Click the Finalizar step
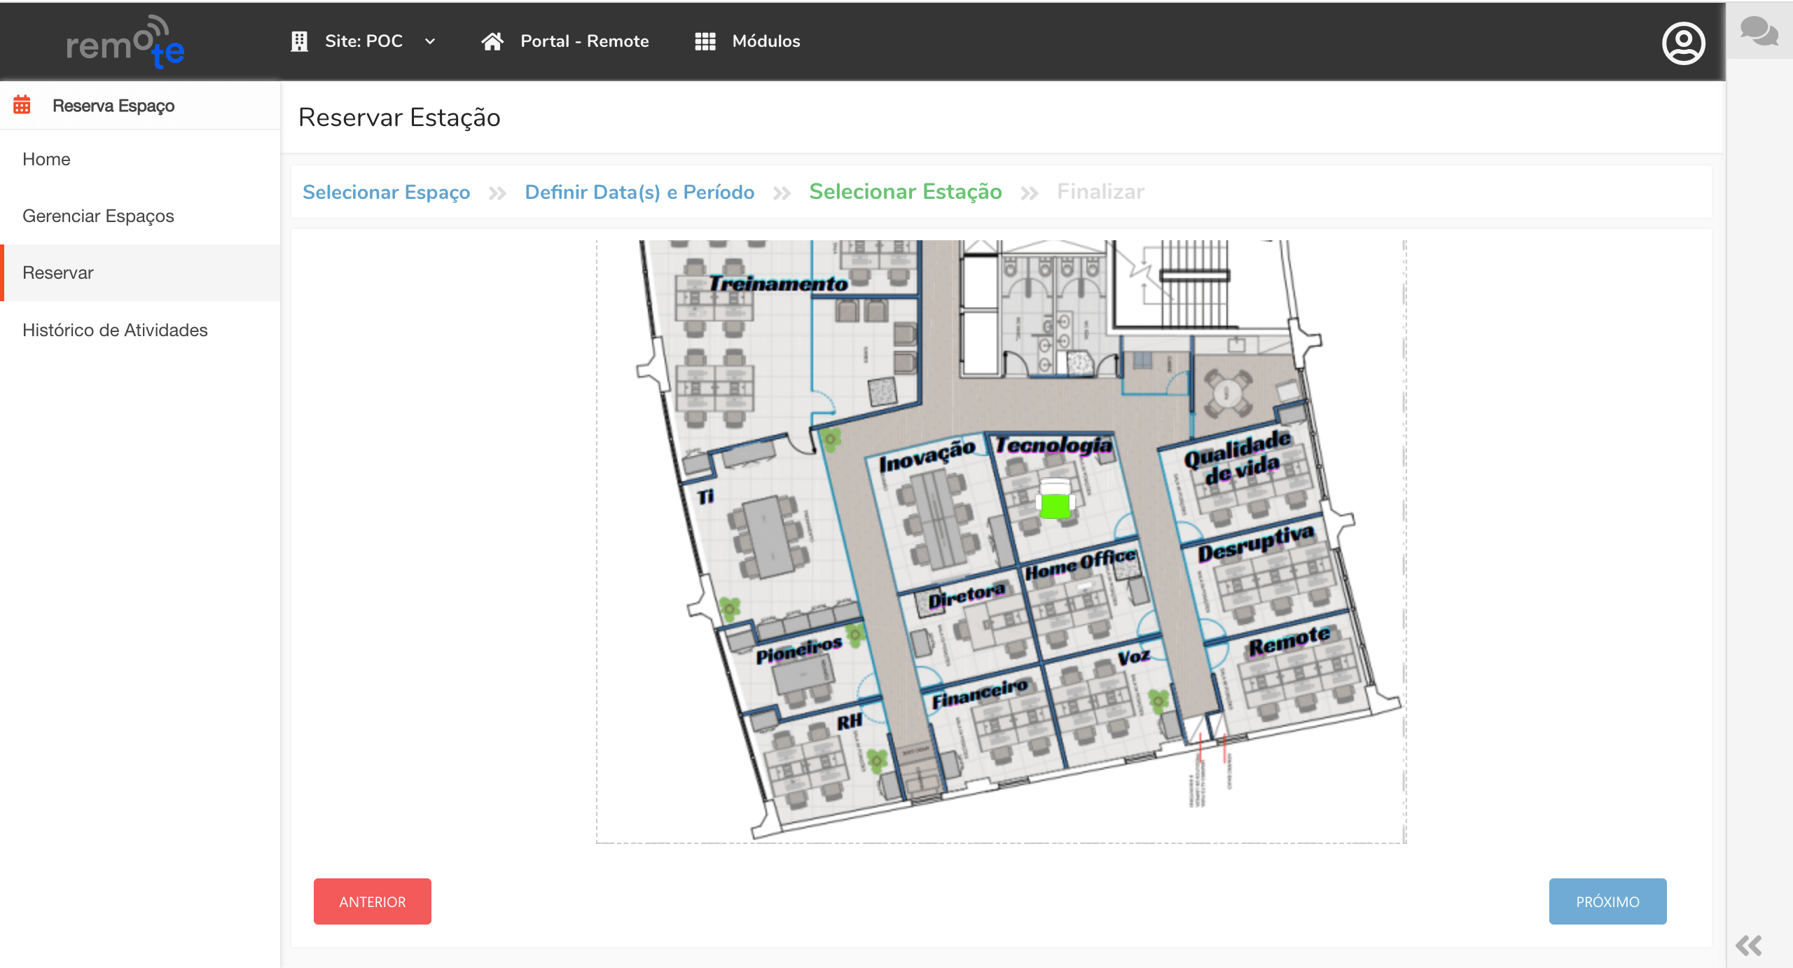 tap(1100, 192)
